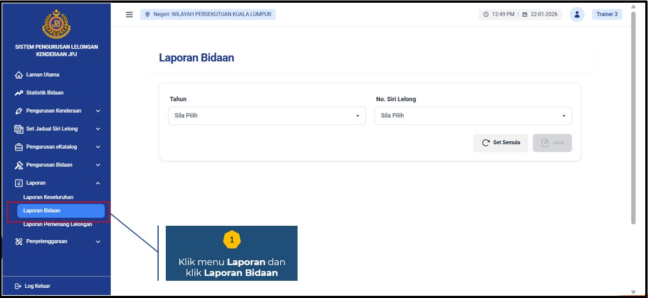Click the Log Keluar exit icon

18,286
